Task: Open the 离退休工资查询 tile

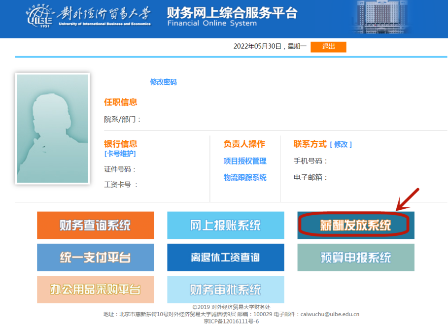Action: click(x=226, y=258)
